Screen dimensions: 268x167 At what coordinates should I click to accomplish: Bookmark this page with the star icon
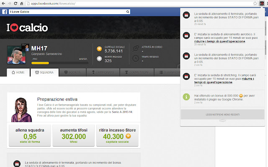click(x=255, y=3)
